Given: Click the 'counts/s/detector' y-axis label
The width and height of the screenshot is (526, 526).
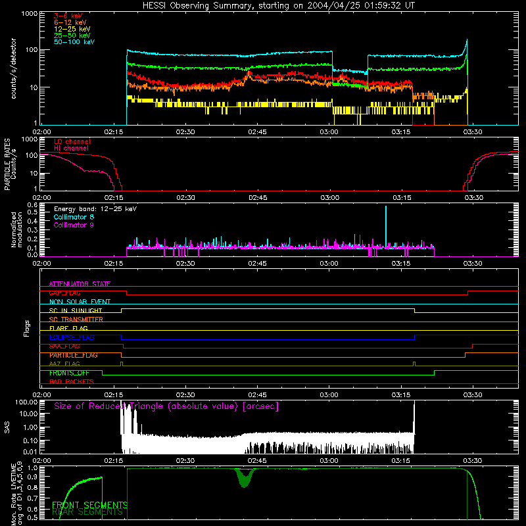Looking at the screenshot, I should click(13, 68).
